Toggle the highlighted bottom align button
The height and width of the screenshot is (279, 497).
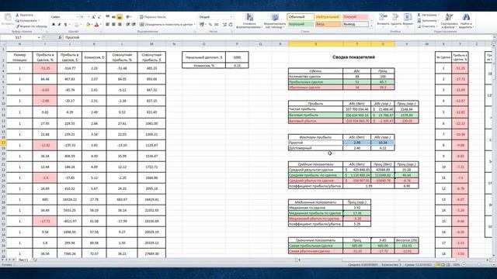coord(120,17)
